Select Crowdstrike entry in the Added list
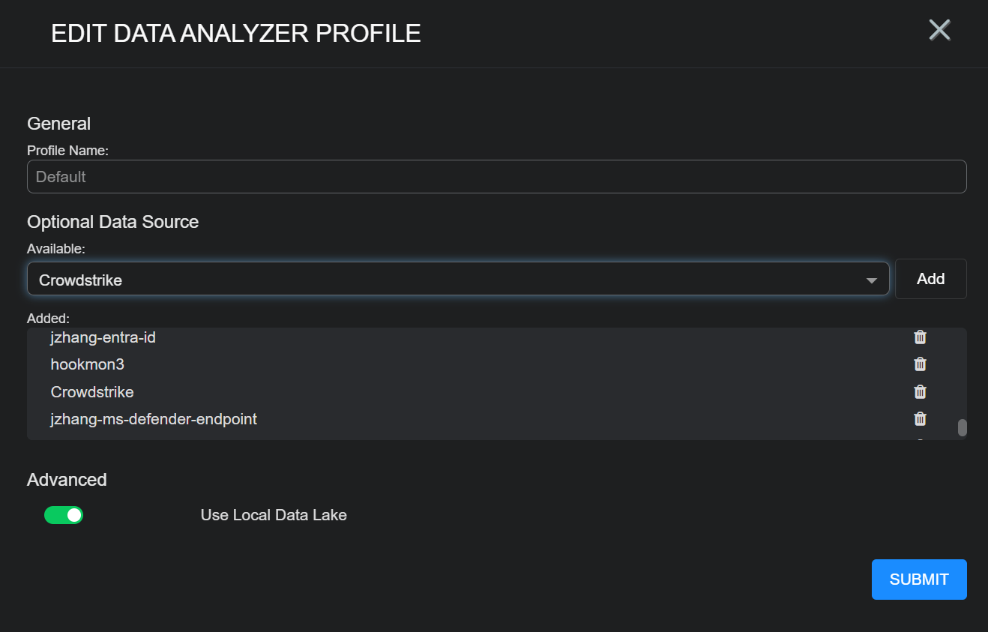The image size is (988, 632). (92, 391)
